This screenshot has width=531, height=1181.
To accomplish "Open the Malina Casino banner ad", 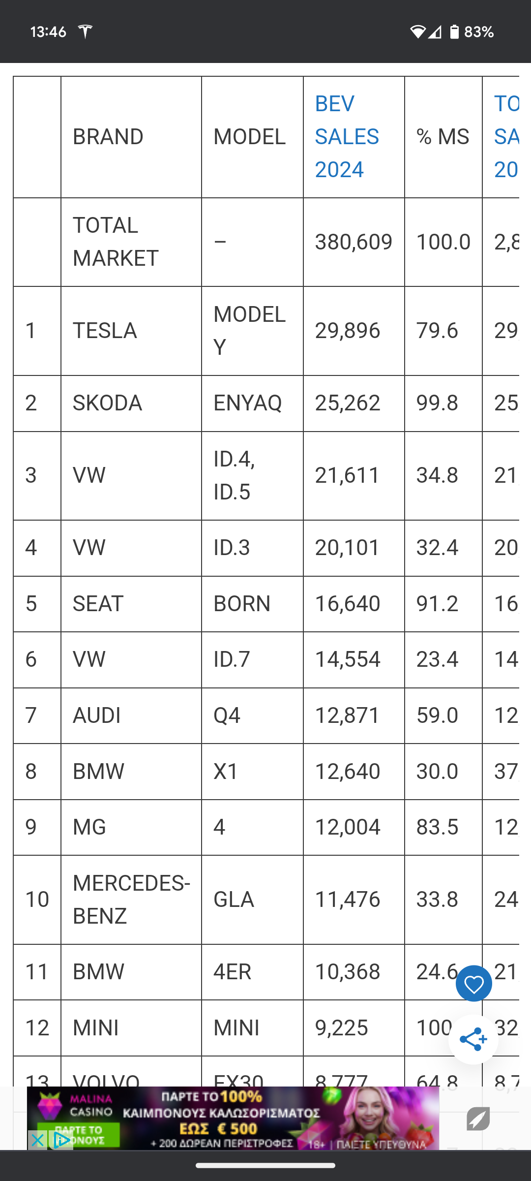I will coord(233,1118).
